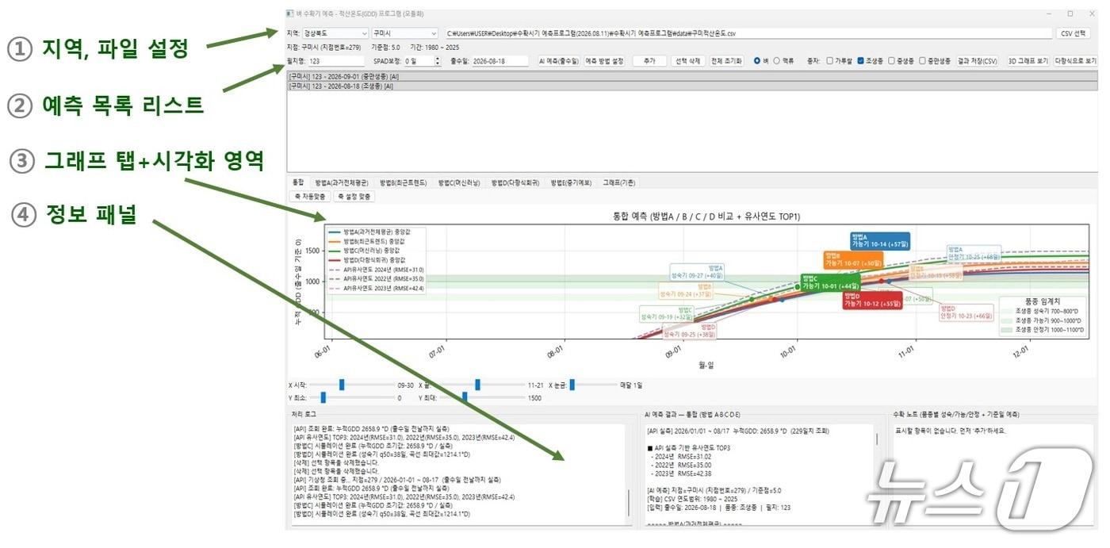Click the 결과 저장(CSV) button
The image size is (1110, 548).
978,61
